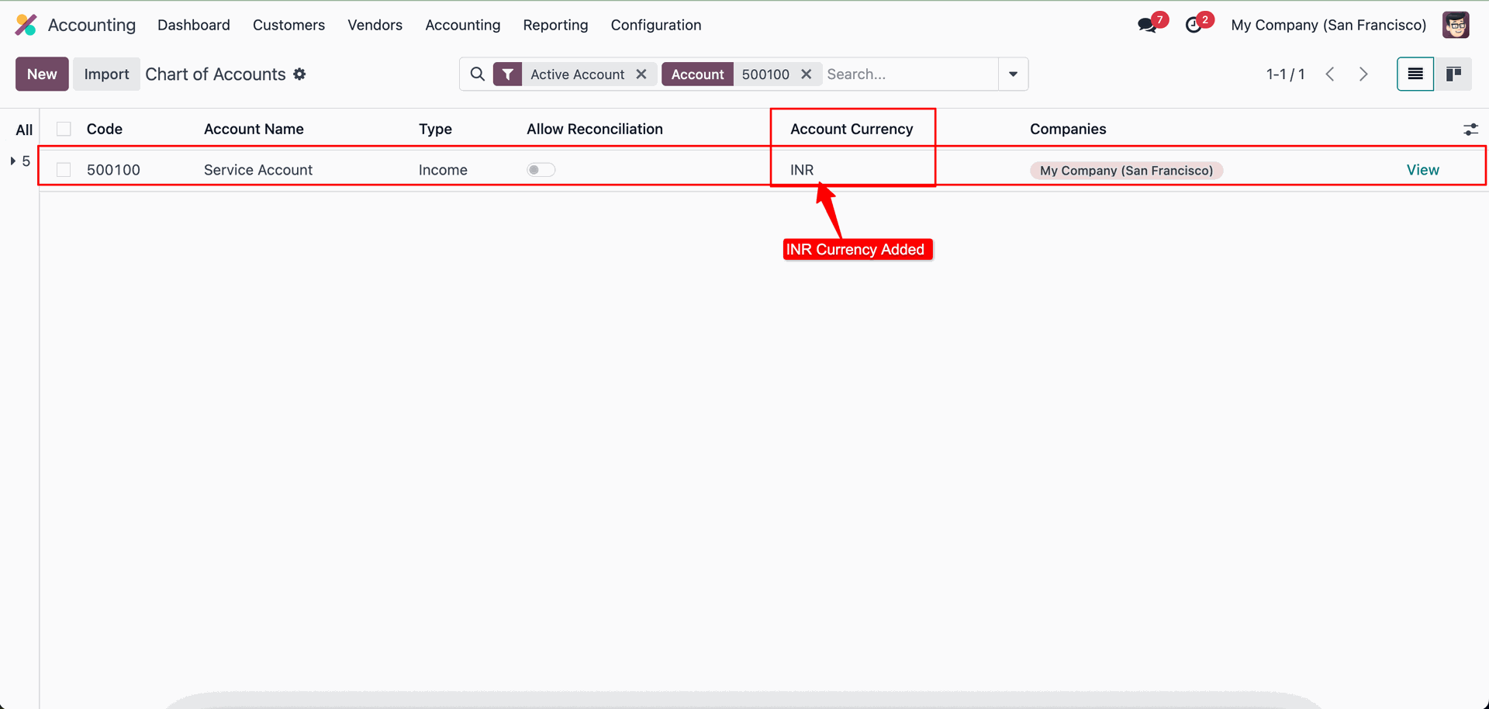Open optional columns adjustment icon
1489x709 pixels.
point(1470,130)
